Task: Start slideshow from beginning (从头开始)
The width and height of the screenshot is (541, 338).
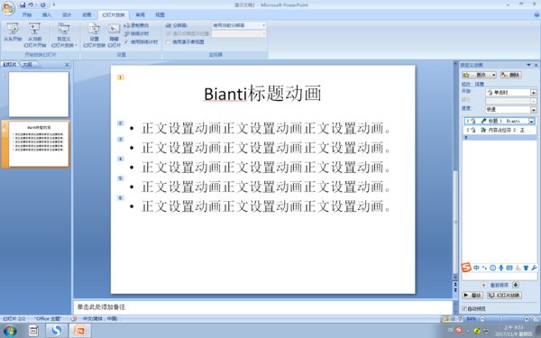Action: [x=13, y=32]
